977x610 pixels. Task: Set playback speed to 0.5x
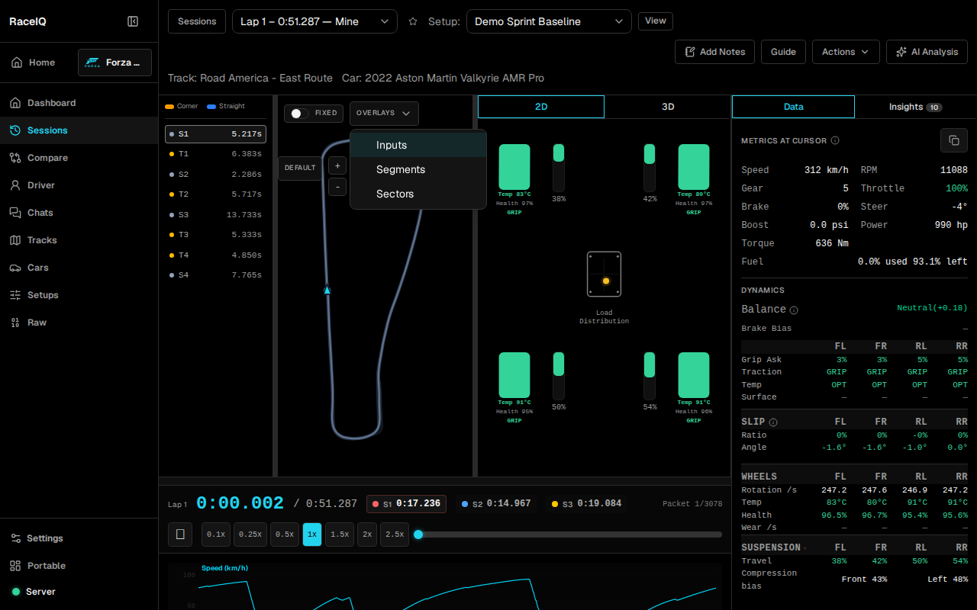pyautogui.click(x=286, y=535)
